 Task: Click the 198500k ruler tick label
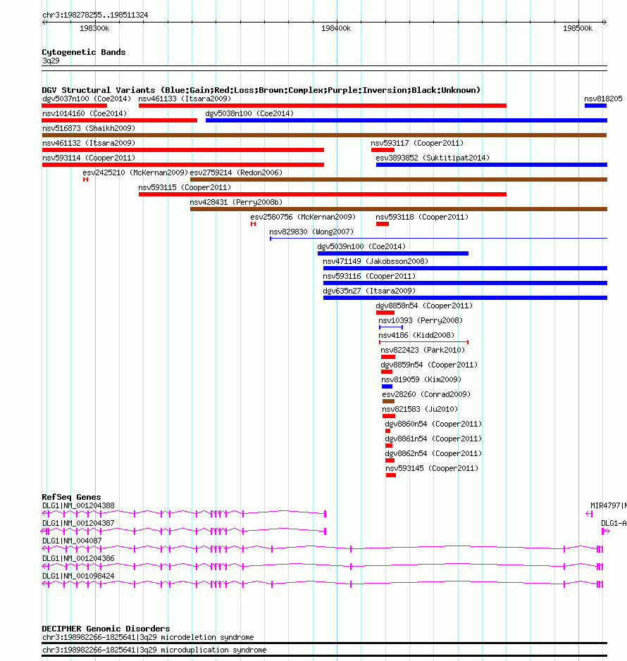coord(578,28)
